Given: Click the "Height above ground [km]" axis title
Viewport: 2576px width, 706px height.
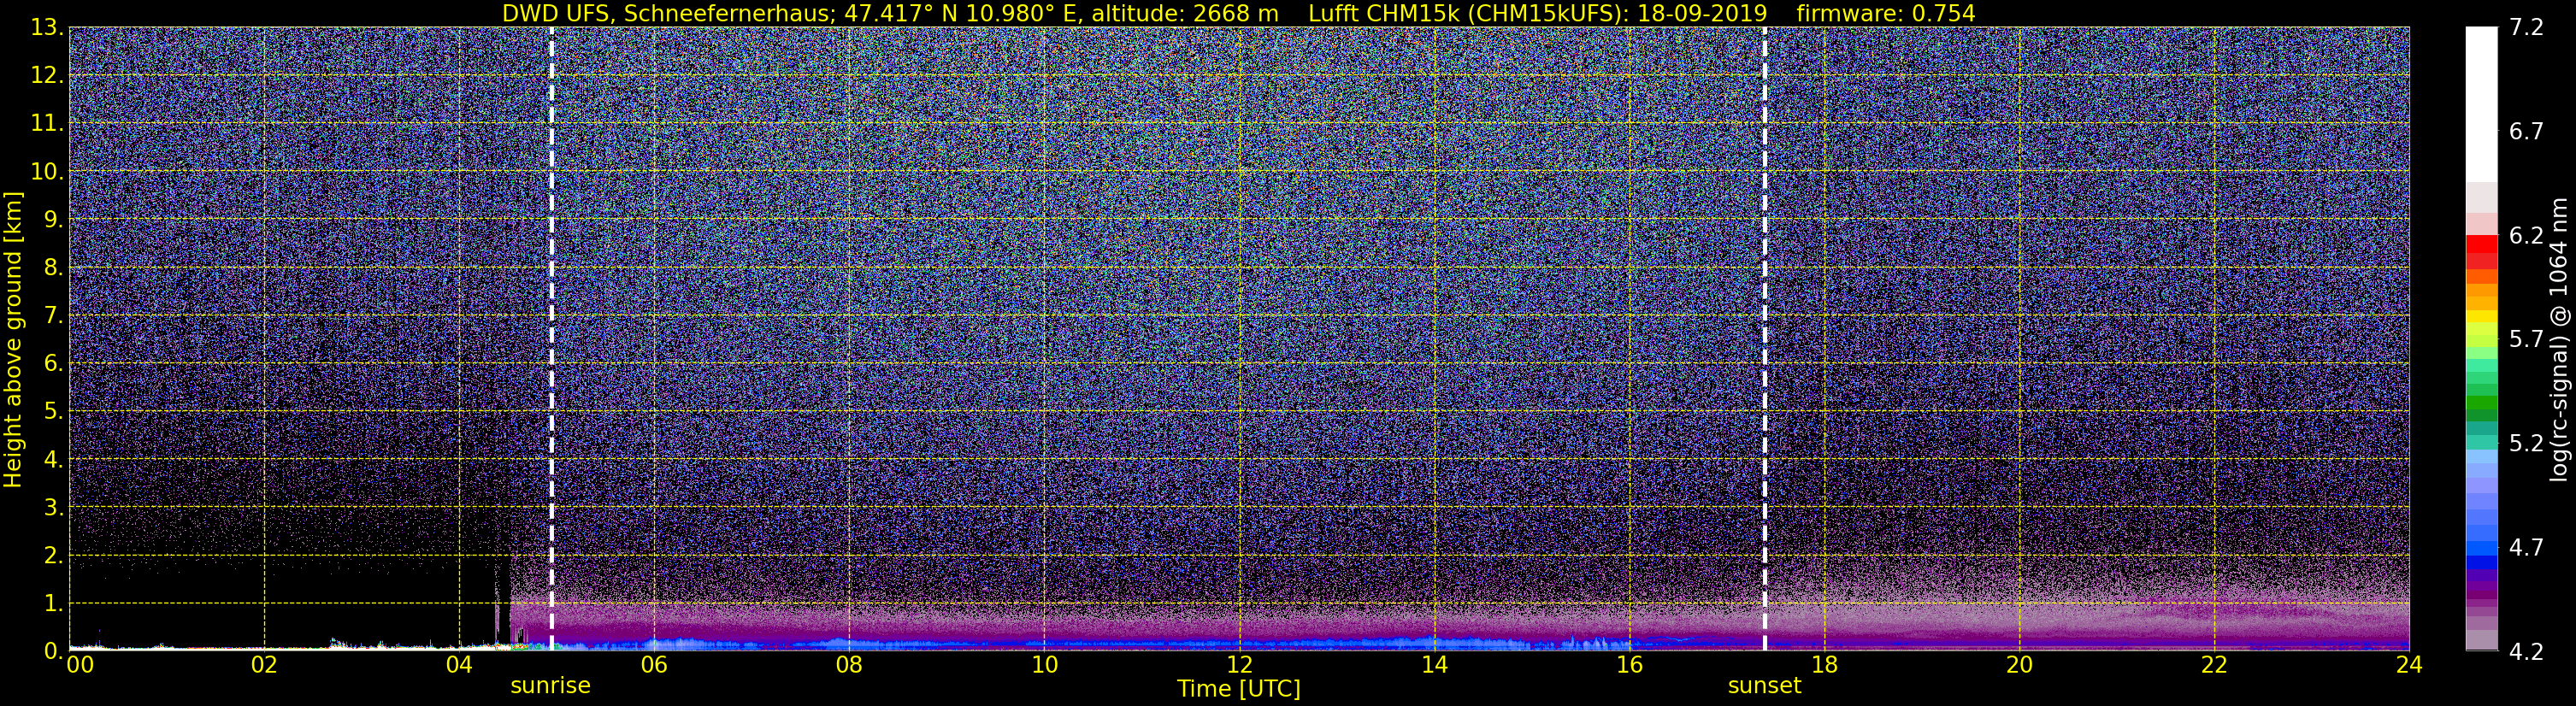Looking at the screenshot, I should 13,340.
